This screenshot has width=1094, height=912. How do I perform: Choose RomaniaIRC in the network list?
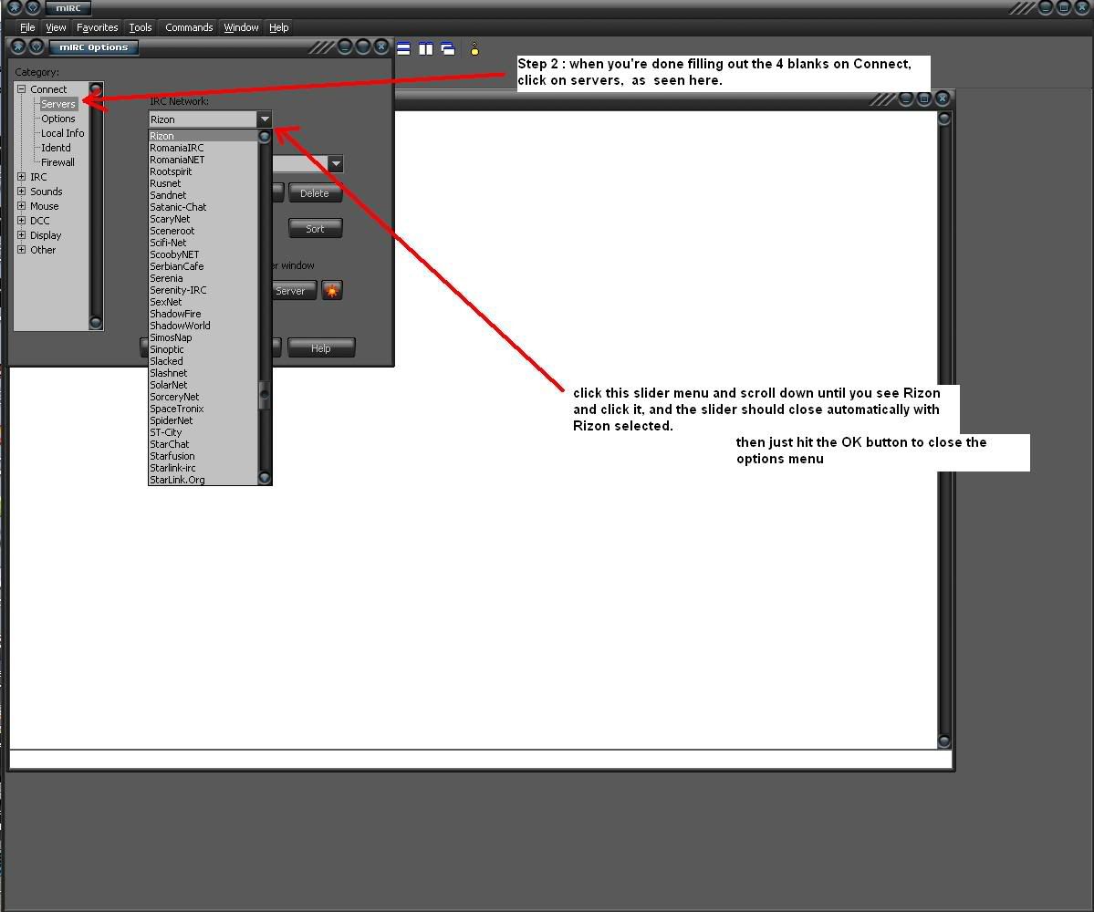coord(203,148)
